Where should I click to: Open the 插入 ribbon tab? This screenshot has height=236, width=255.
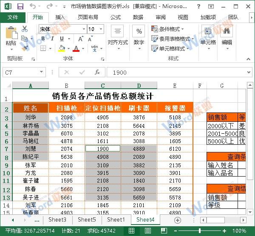point(60,17)
